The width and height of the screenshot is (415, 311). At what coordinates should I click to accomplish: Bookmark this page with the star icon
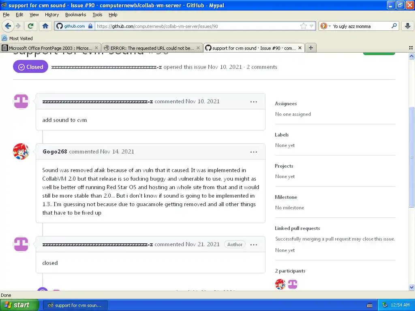click(x=303, y=26)
